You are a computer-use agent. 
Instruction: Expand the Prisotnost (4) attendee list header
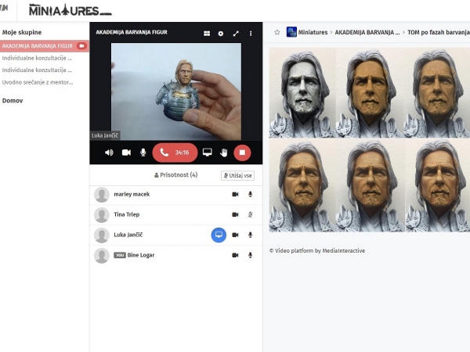[x=176, y=175]
